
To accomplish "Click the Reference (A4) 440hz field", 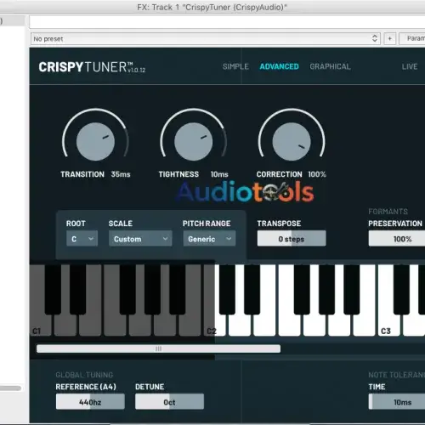I will click(x=90, y=402).
